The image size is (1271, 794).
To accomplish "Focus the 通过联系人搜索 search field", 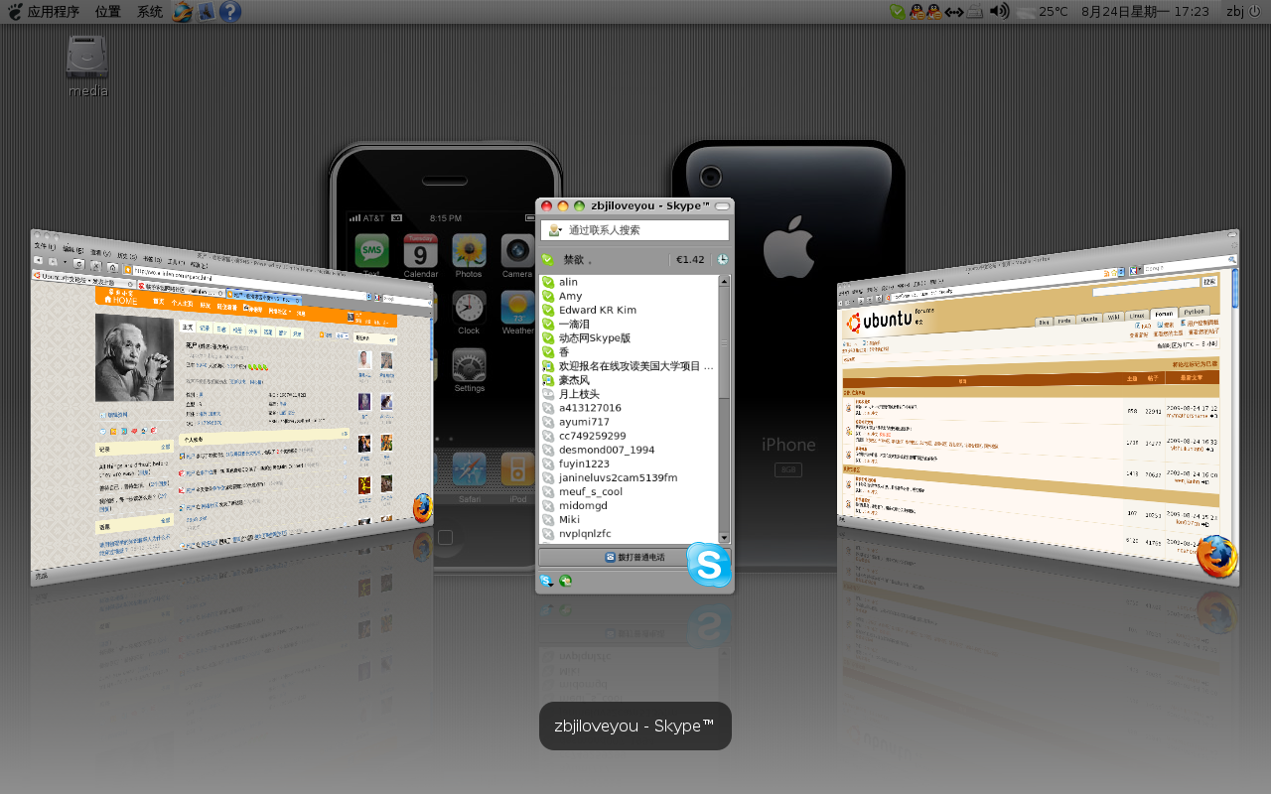I will coord(635,230).
